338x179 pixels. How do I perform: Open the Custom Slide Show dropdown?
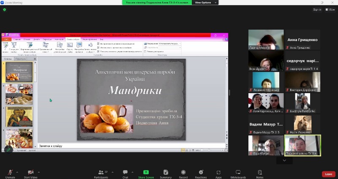(46, 47)
